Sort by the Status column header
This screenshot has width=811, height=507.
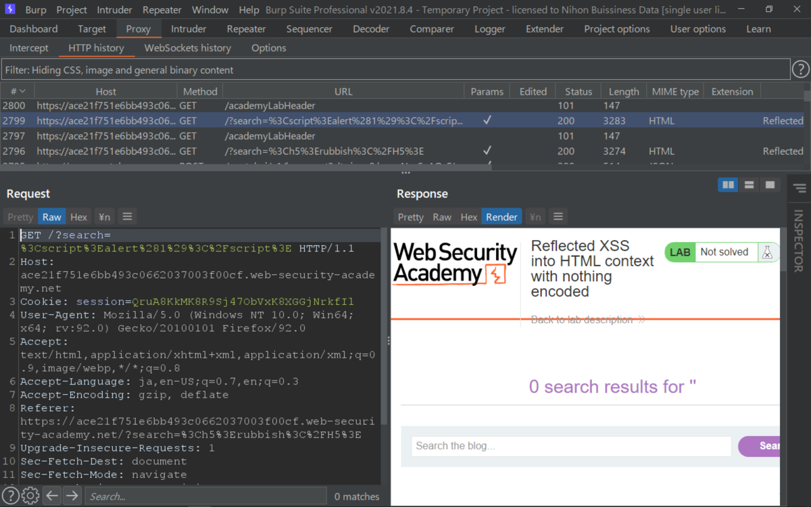click(x=579, y=91)
